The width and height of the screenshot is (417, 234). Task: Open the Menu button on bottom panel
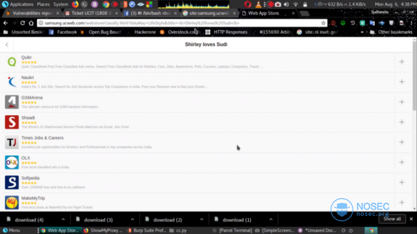point(11,230)
